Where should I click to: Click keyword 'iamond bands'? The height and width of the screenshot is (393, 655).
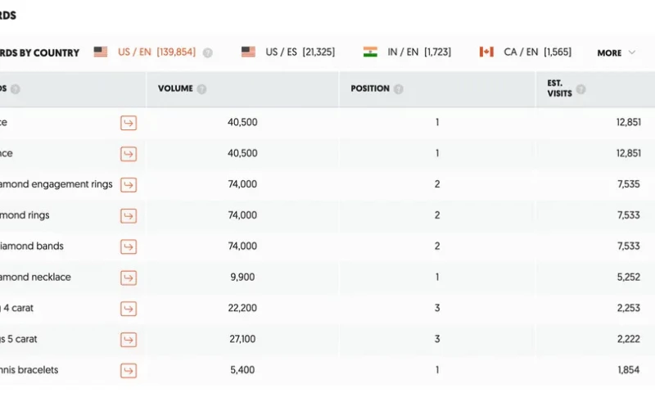(x=32, y=246)
